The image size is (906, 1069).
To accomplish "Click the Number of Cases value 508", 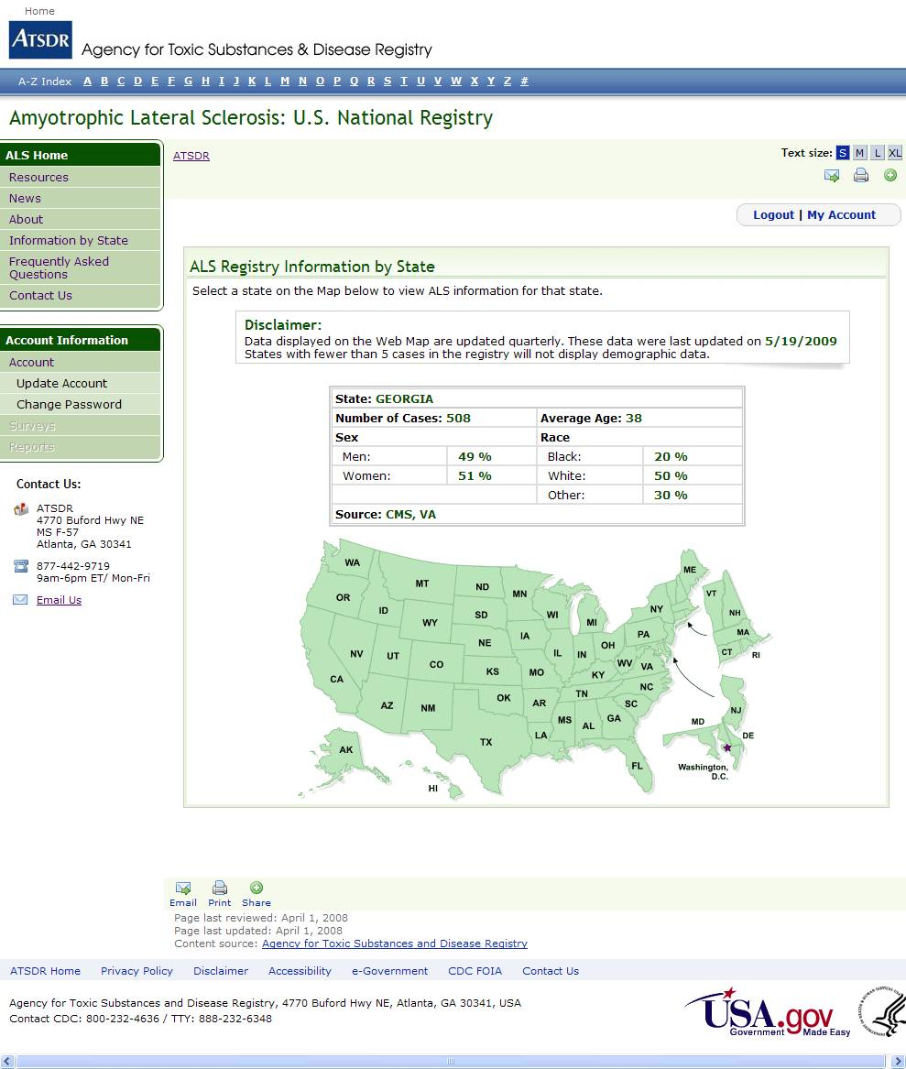I will coord(458,418).
